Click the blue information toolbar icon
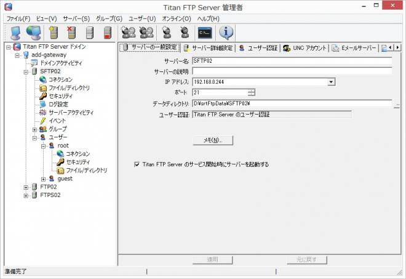Viewport: 406px width, 279px height. pos(226,33)
